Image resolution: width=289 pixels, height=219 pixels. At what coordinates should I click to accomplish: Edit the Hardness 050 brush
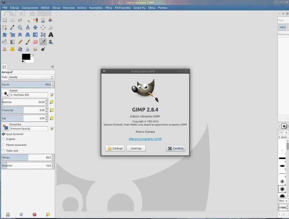pos(52,95)
